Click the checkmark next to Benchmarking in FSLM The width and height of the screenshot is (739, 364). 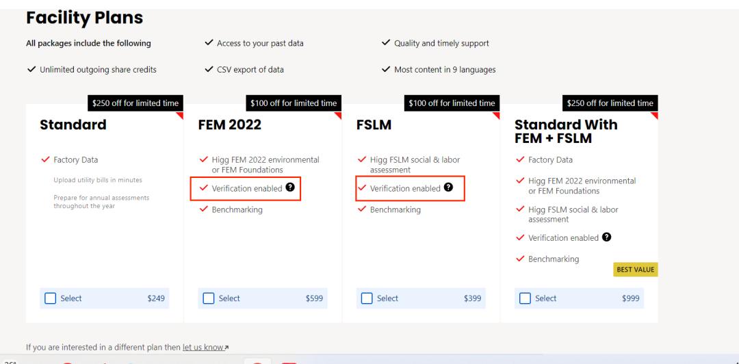[x=362, y=209]
